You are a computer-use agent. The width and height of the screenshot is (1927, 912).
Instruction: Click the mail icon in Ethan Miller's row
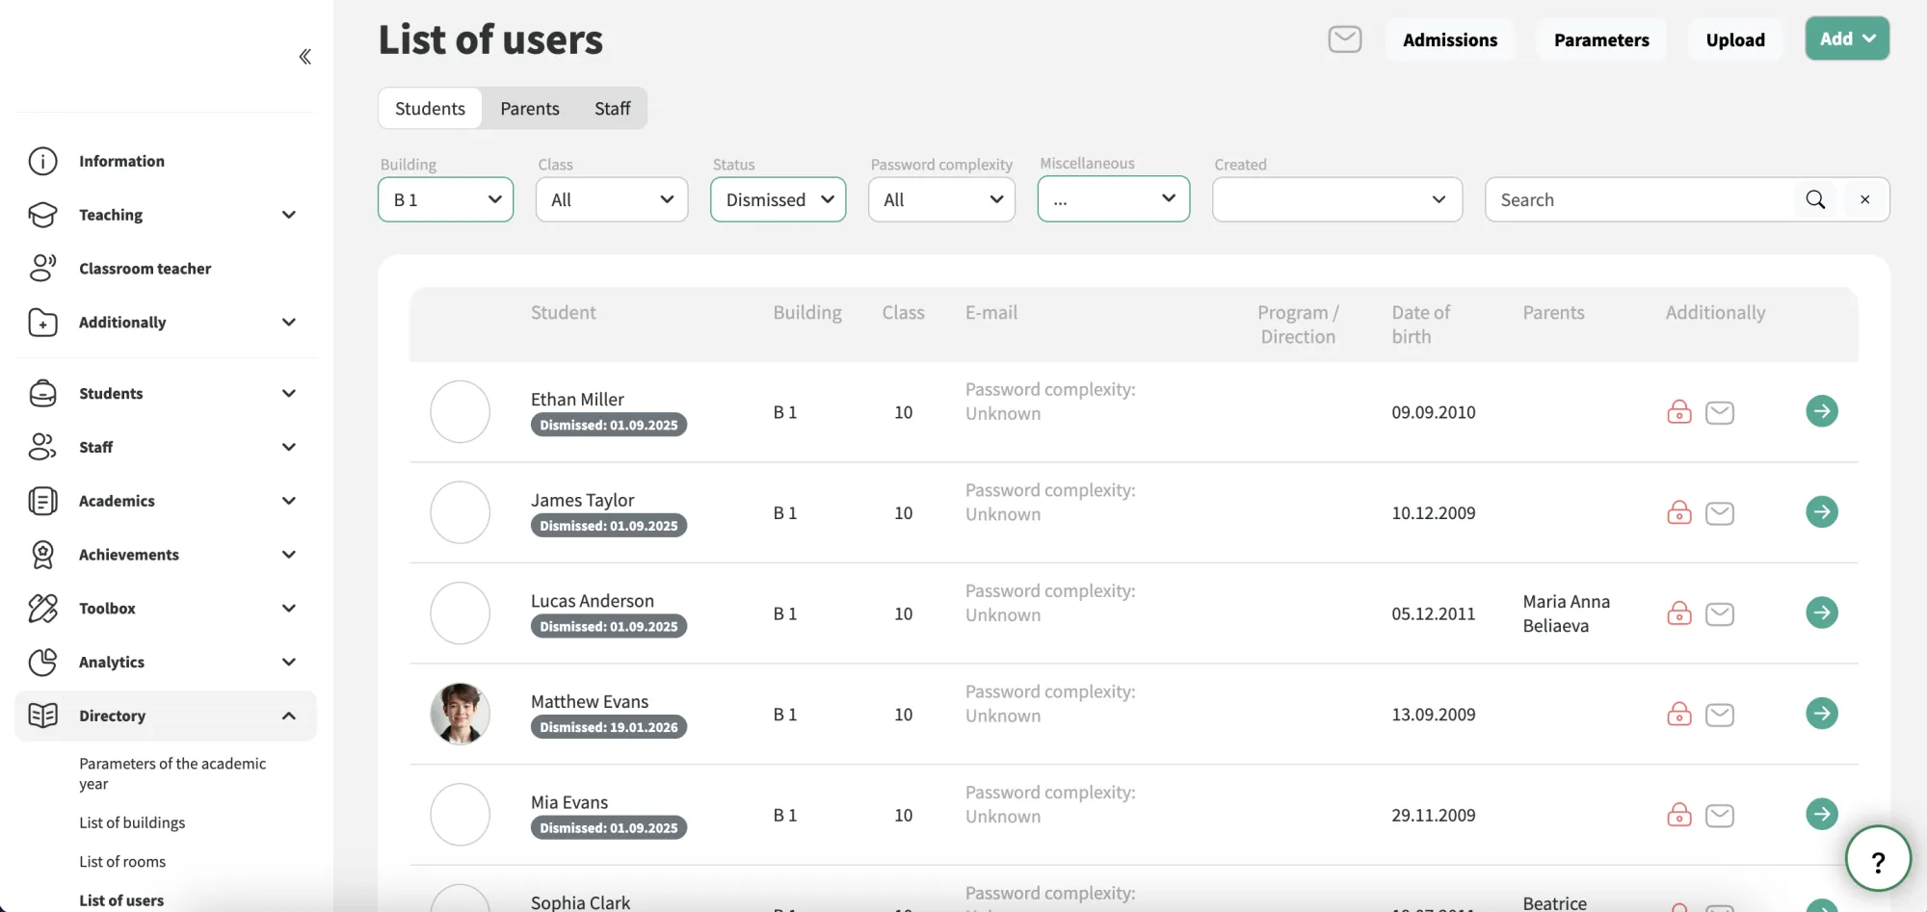coord(1720,413)
